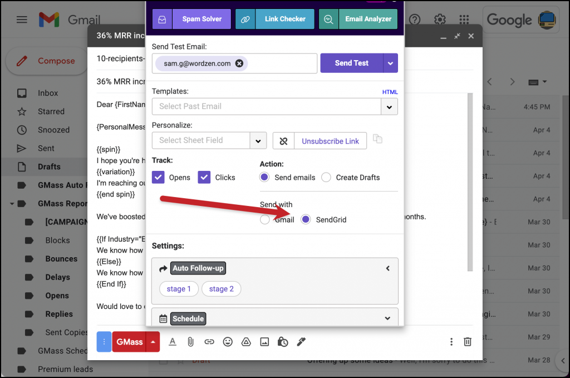Expand the Schedule settings section
The height and width of the screenshot is (378, 570).
(387, 318)
